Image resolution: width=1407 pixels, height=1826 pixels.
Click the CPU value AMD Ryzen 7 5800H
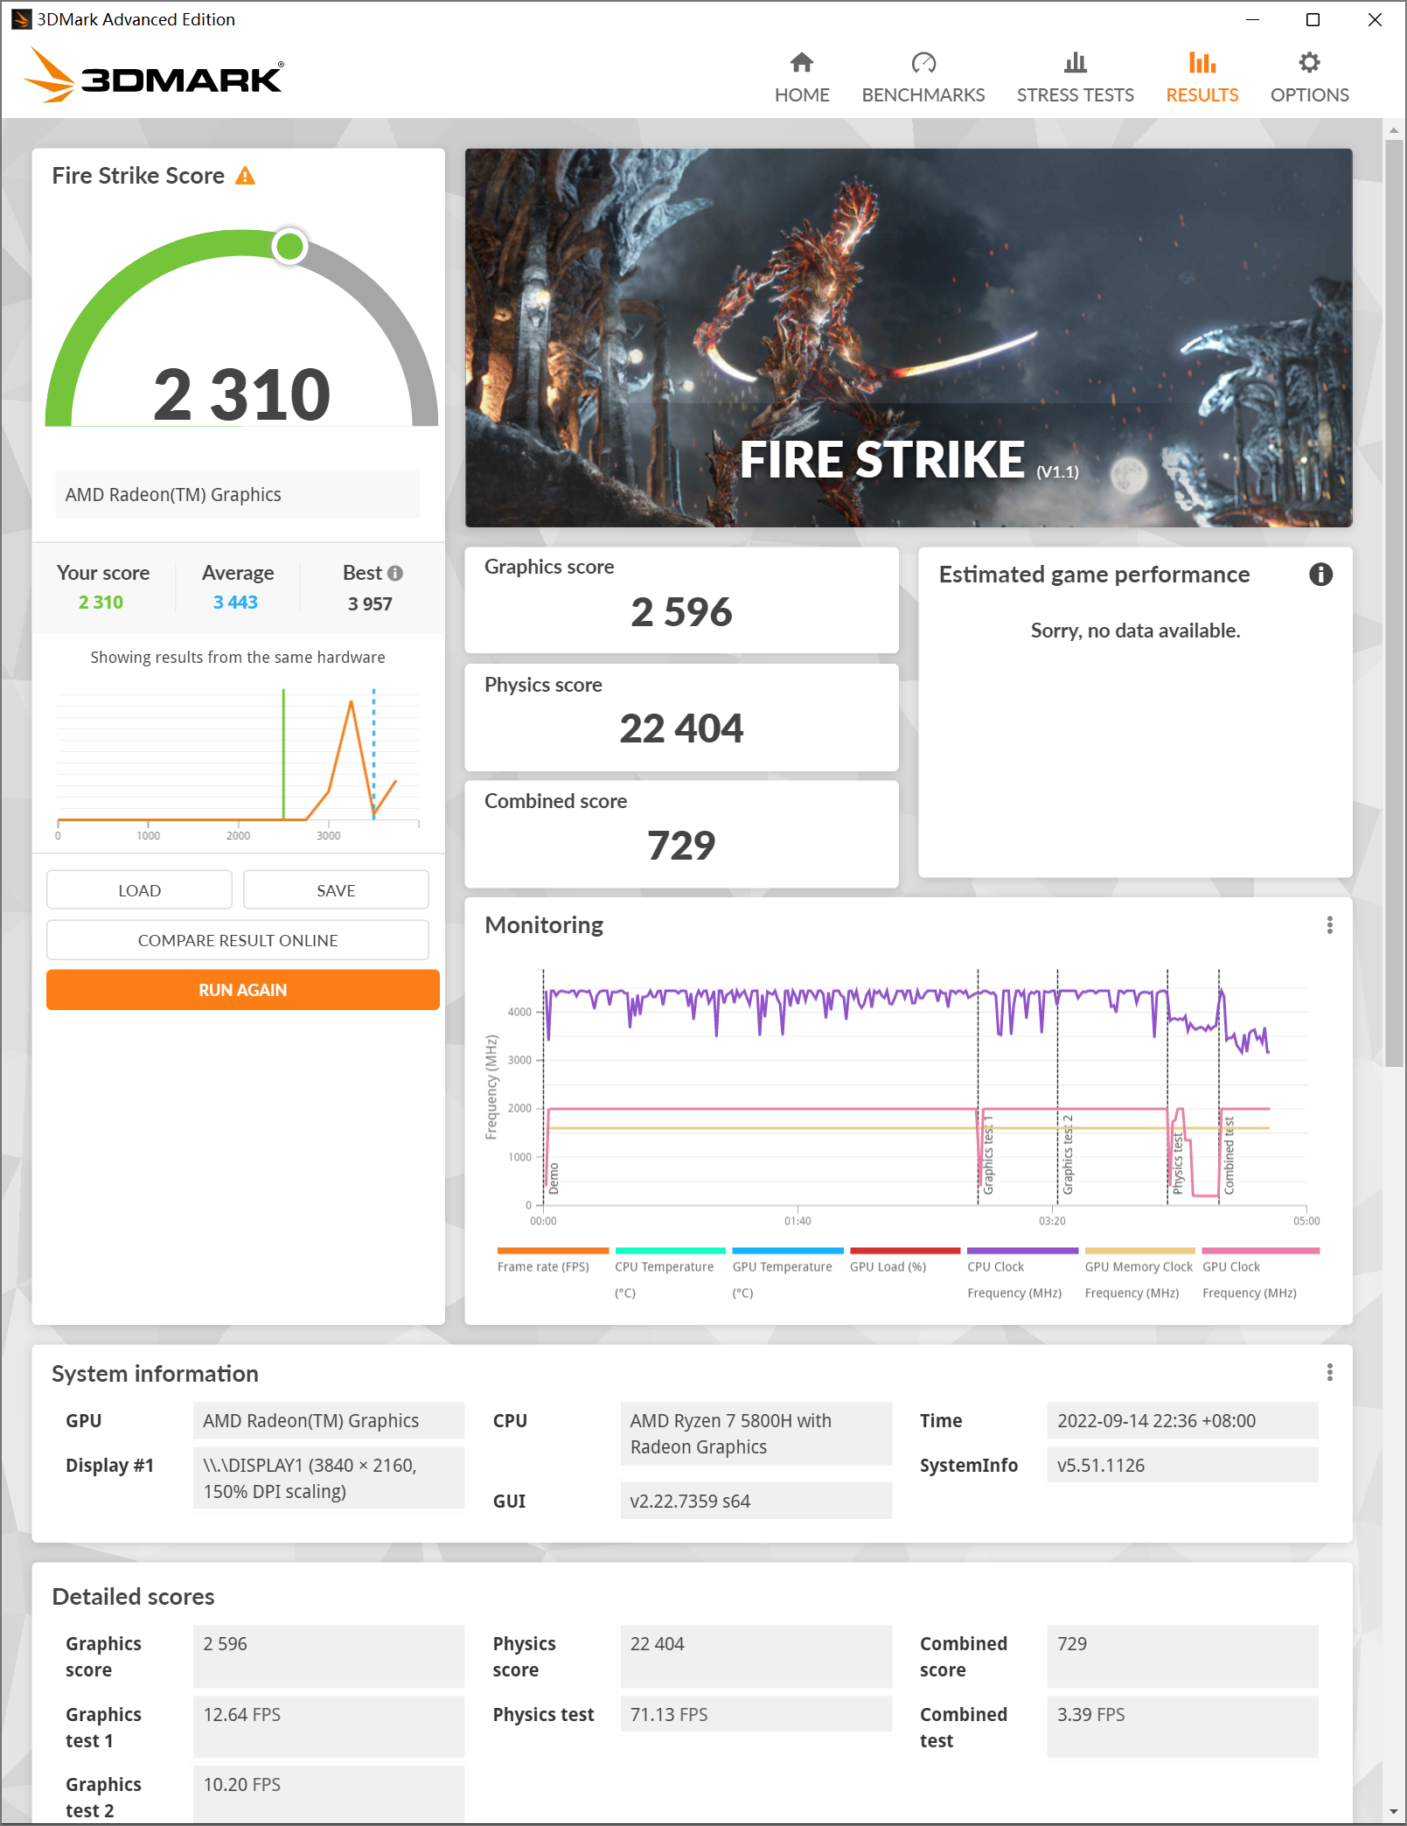(756, 1434)
